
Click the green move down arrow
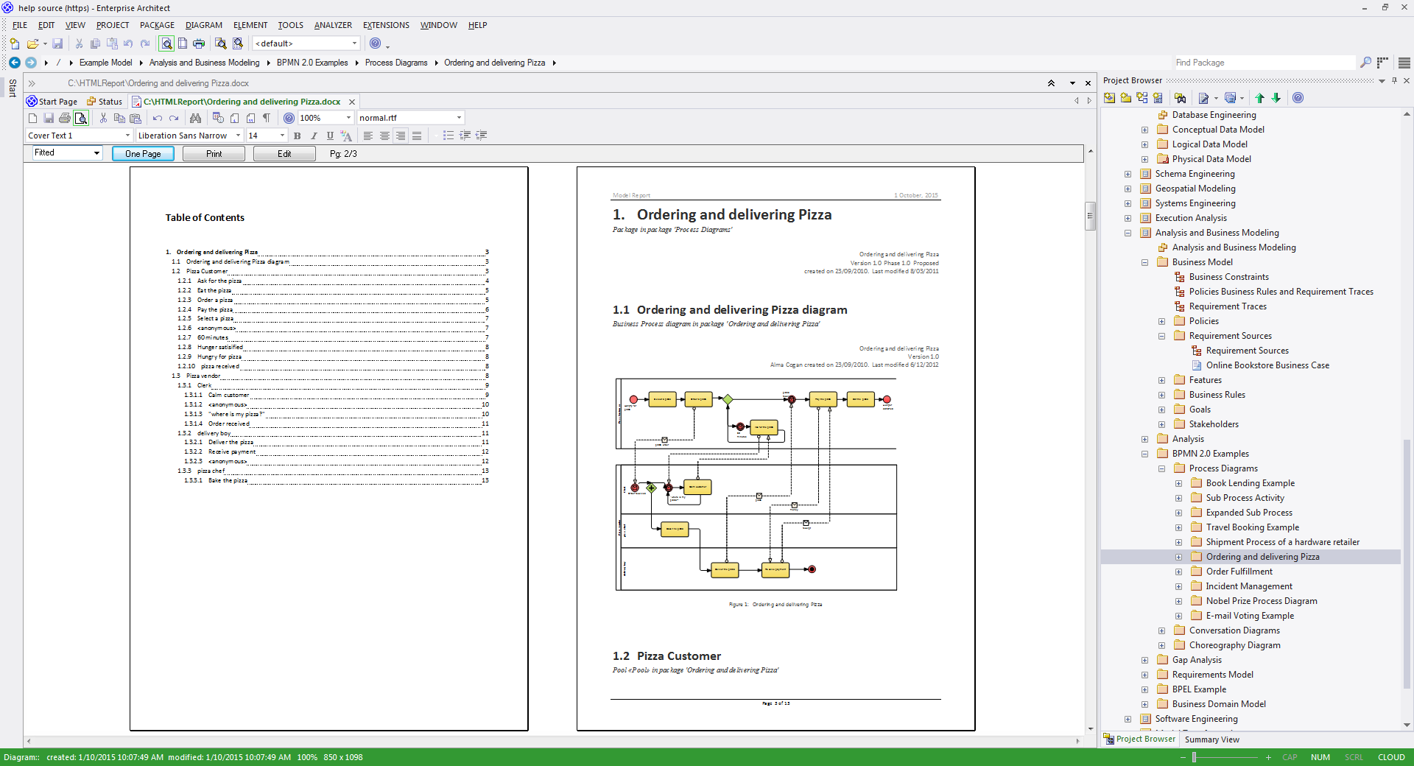pyautogui.click(x=1276, y=98)
